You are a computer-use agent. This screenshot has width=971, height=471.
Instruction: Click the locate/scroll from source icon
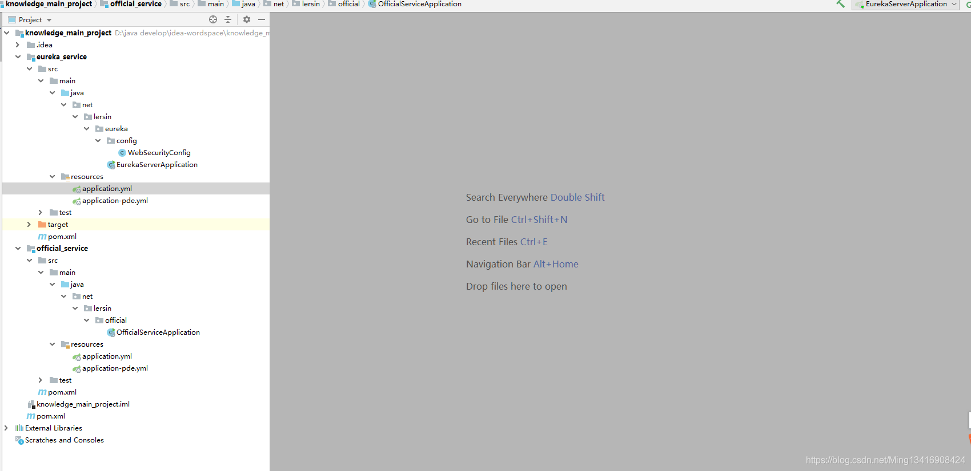pyautogui.click(x=213, y=19)
